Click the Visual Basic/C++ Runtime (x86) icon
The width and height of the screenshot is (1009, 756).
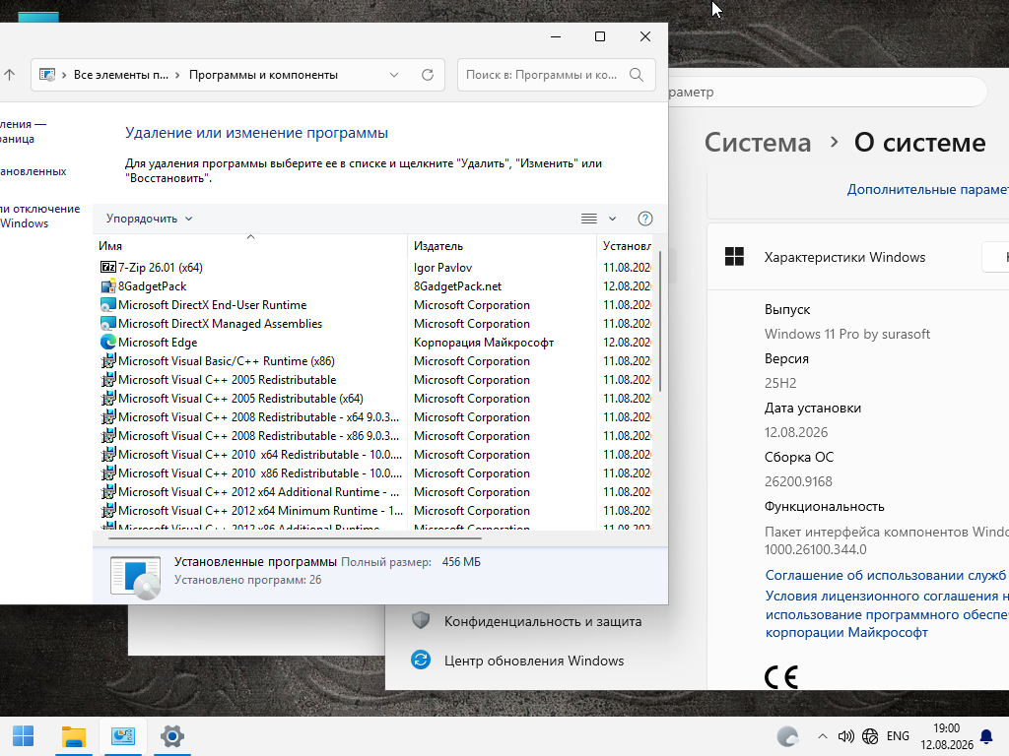click(108, 360)
